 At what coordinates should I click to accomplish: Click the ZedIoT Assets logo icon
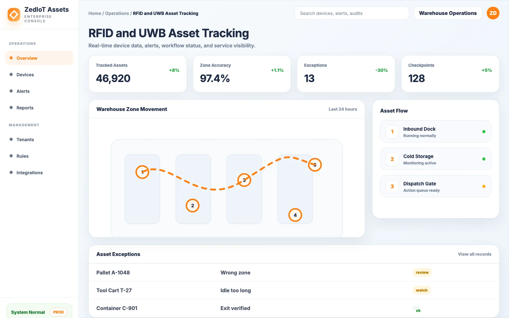(x=14, y=15)
